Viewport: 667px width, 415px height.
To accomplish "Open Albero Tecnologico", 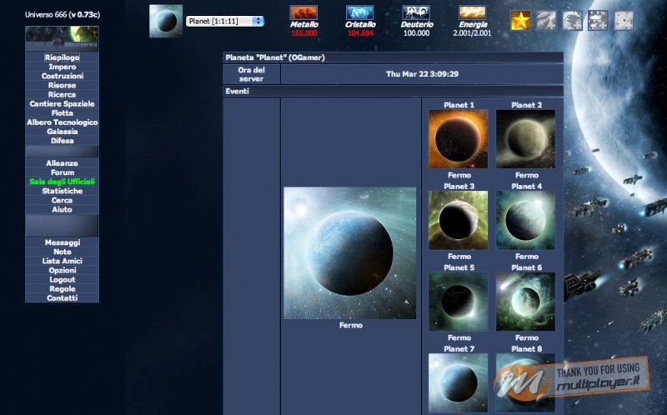I will [x=62, y=122].
